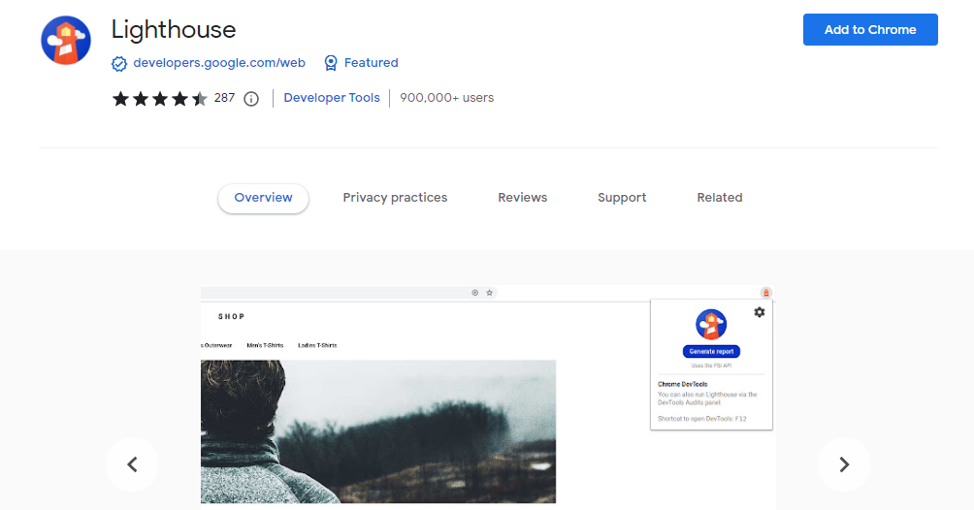Click the bookmark star in the screenshot's address bar

point(490,292)
